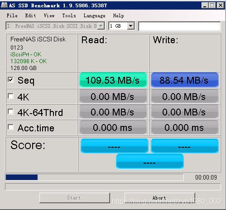The width and height of the screenshot is (226, 210).
Task: Click the 0123 firmware version label
Action: tap(17, 48)
